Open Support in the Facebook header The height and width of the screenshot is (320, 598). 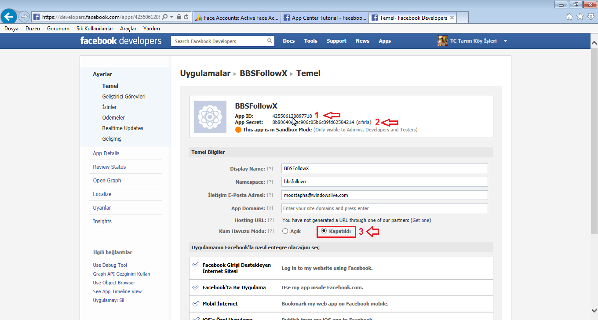[336, 41]
